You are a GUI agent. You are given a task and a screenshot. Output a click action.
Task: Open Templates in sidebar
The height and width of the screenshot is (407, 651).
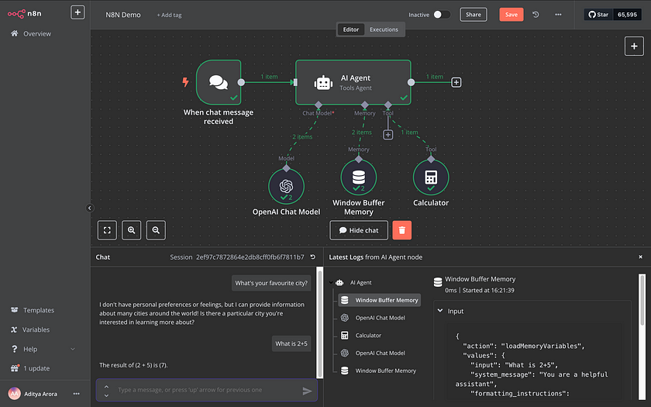(39, 310)
